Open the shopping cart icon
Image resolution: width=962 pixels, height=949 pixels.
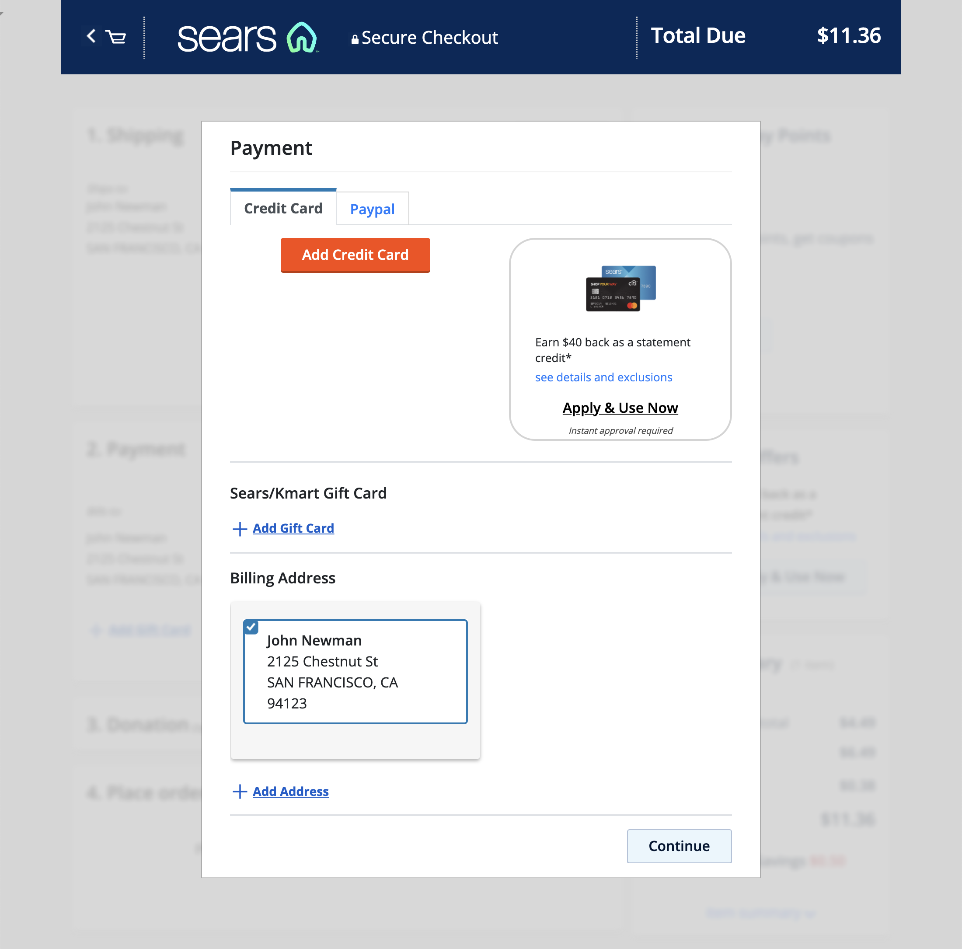pyautogui.click(x=116, y=37)
